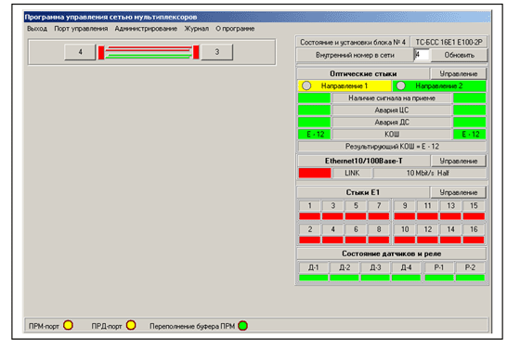
Task: Click red port marker beside block 4
Action: [101, 52]
